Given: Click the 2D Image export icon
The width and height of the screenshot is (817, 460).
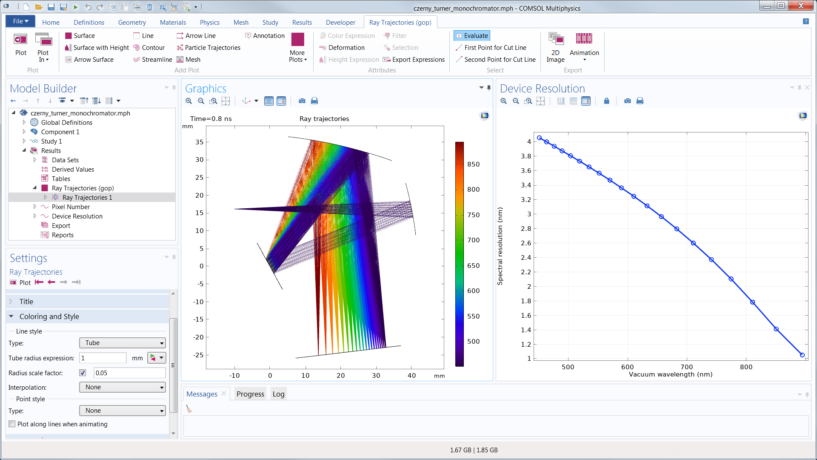Looking at the screenshot, I should click(x=555, y=47).
